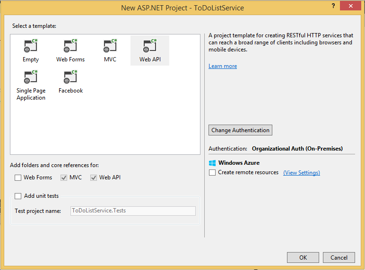Open dialog help question mark
365x270 pixels.
(333, 6)
